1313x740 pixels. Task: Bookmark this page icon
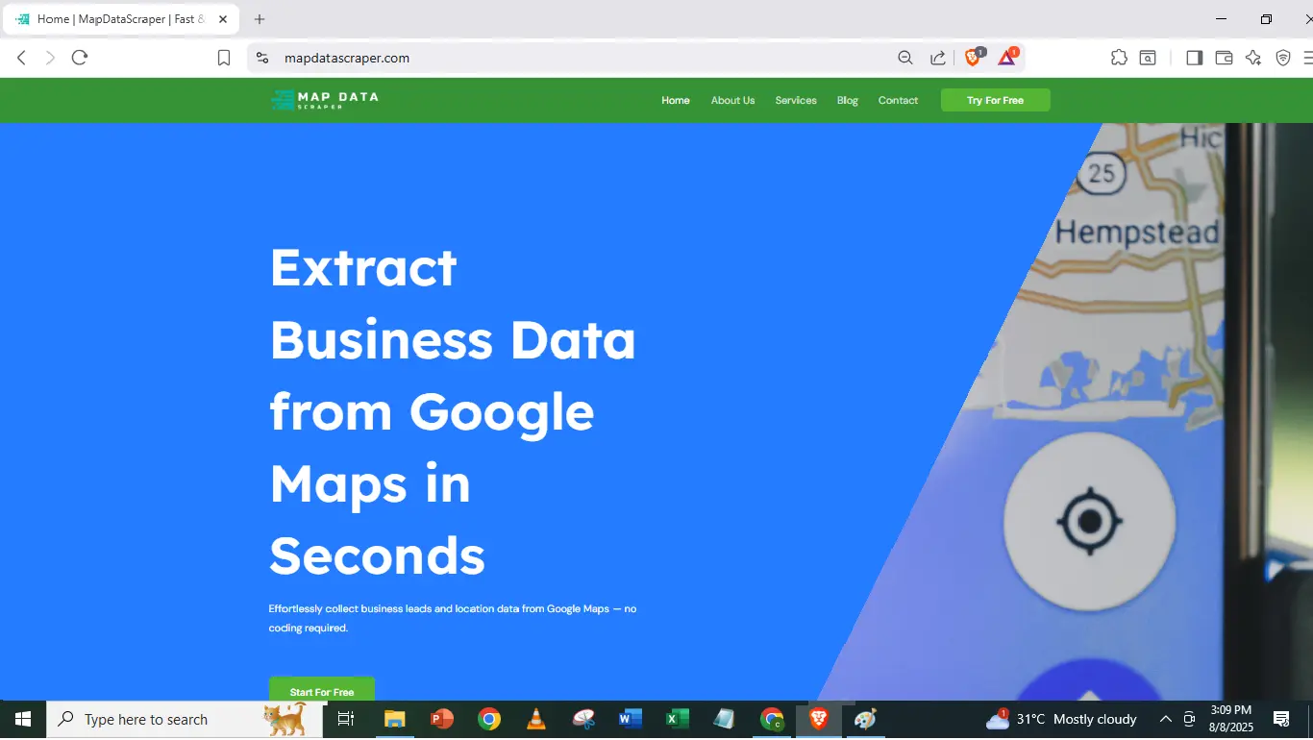tap(224, 58)
